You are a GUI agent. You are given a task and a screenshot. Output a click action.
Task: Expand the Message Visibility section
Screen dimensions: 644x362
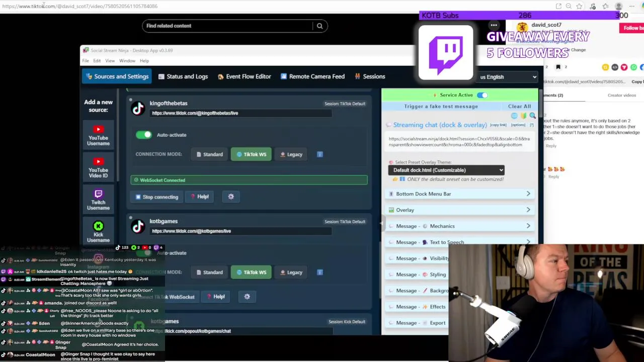click(x=417, y=258)
